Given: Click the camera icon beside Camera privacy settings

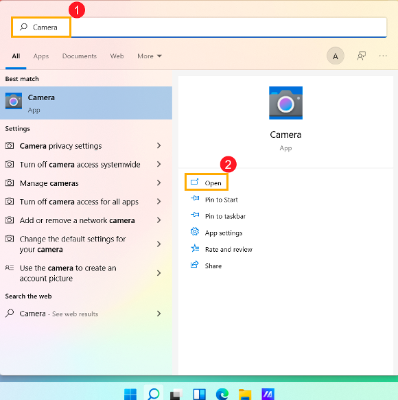Looking at the screenshot, I should [10, 145].
